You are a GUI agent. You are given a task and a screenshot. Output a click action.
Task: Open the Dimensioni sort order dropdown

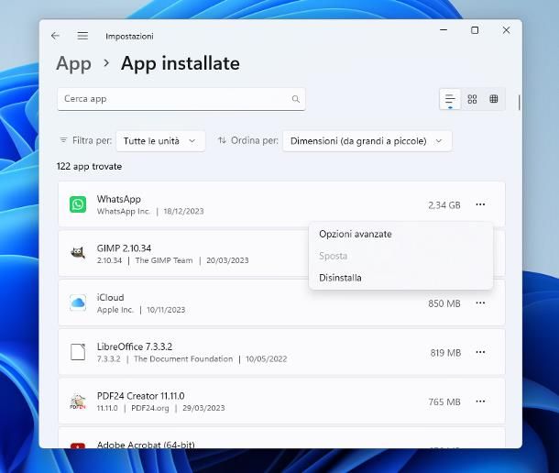coord(367,141)
